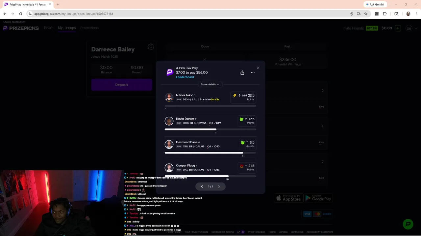Click Enable Accessibility text
The image size is (421, 236).
[x=14, y=22]
